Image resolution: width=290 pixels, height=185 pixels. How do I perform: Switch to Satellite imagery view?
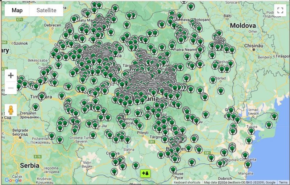click(46, 11)
